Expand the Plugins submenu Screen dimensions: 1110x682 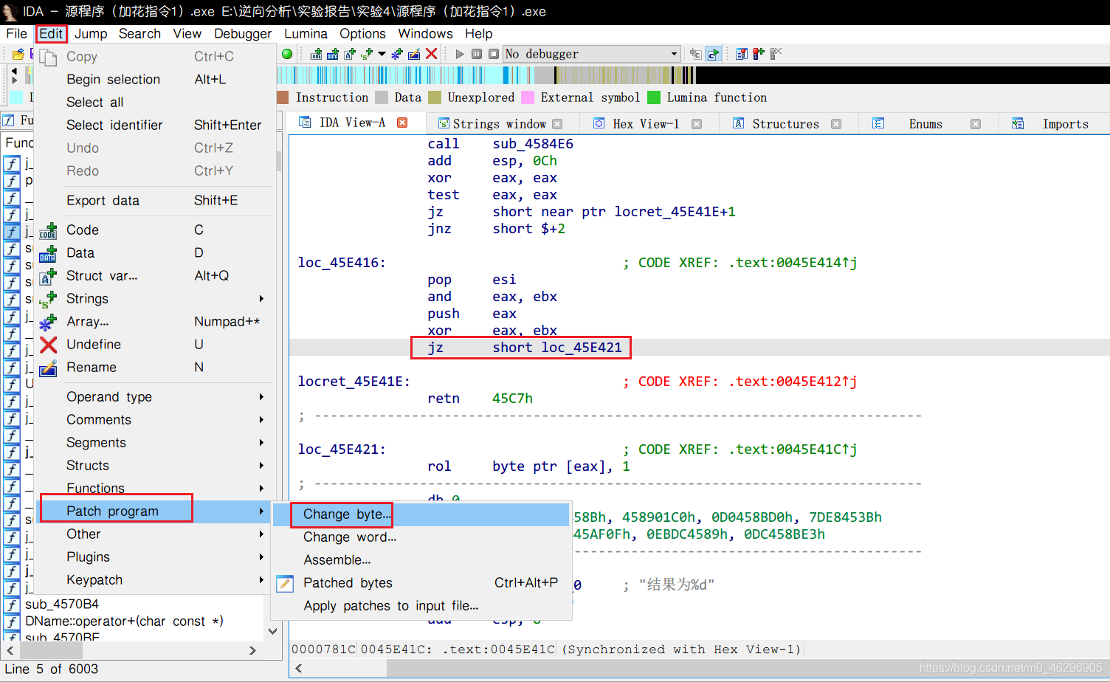154,557
